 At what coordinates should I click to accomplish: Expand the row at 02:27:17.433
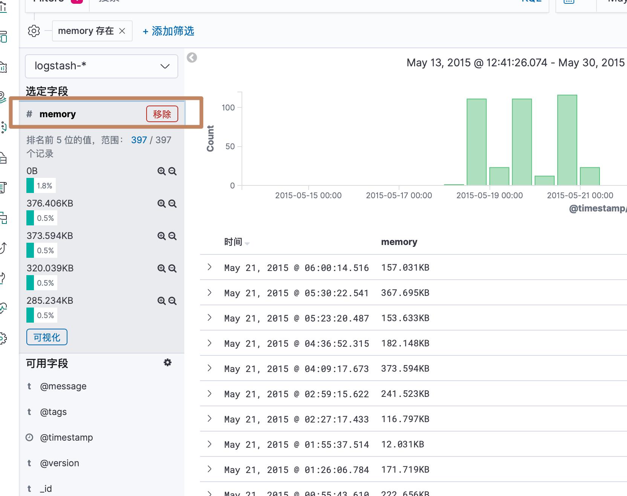point(210,419)
